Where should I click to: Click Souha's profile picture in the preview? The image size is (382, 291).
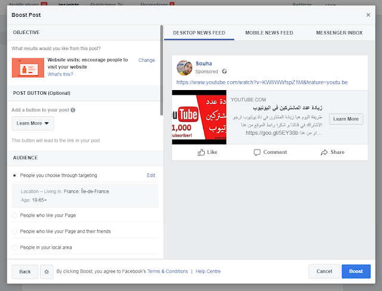coord(184,68)
